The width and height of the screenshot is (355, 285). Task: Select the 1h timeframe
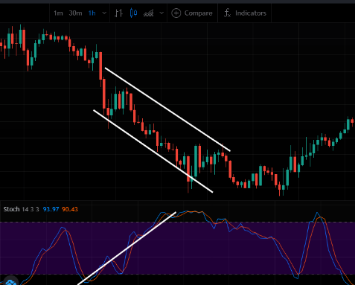(92, 13)
